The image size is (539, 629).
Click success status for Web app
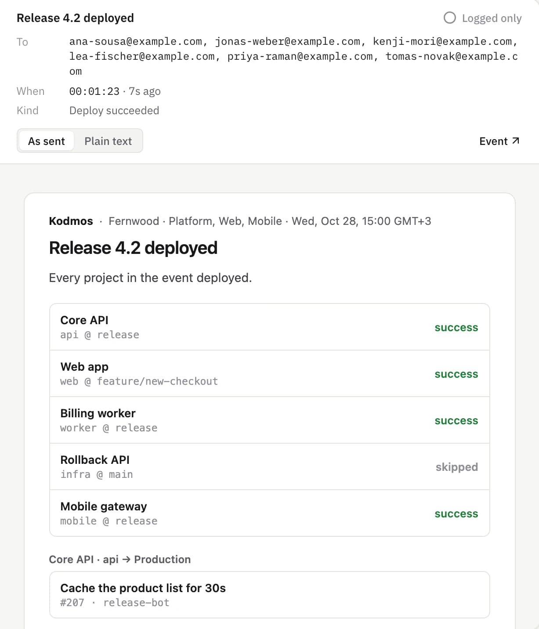(456, 374)
